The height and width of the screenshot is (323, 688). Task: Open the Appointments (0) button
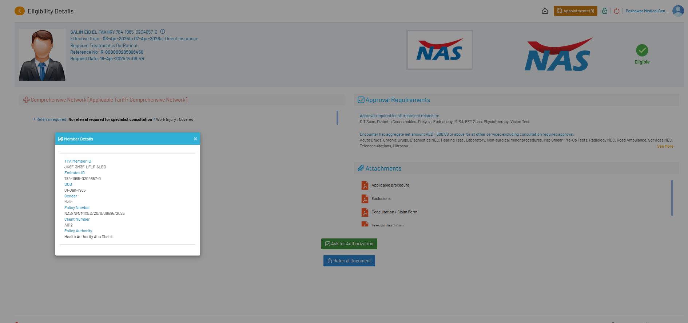point(576,11)
